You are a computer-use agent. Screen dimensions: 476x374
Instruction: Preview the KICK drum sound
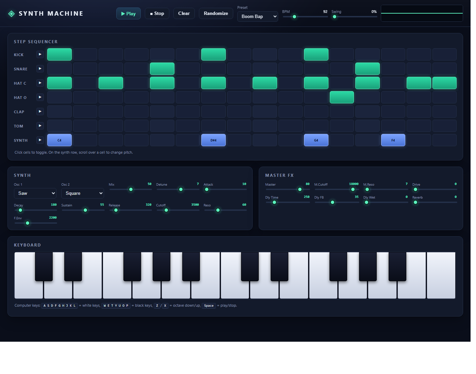40,54
